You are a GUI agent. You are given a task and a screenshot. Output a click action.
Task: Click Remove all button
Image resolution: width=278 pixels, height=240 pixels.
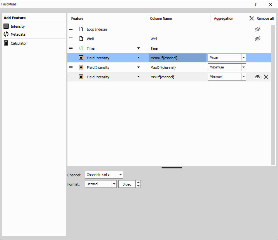pos(261,18)
